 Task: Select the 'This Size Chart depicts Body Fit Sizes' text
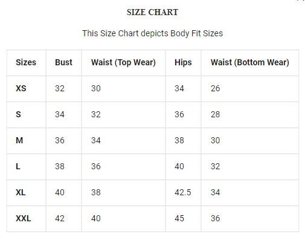coord(152,33)
